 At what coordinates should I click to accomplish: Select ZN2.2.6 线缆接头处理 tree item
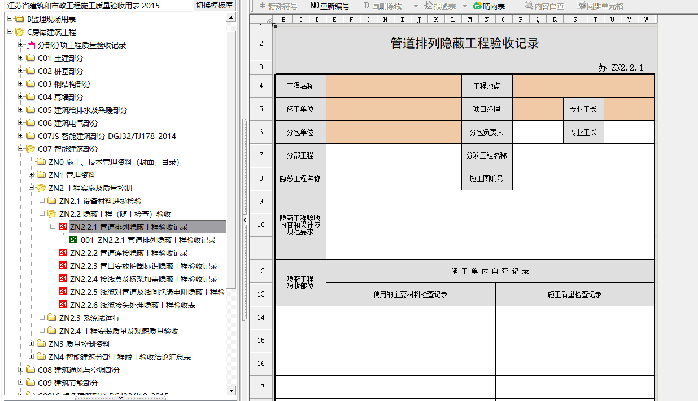132,305
